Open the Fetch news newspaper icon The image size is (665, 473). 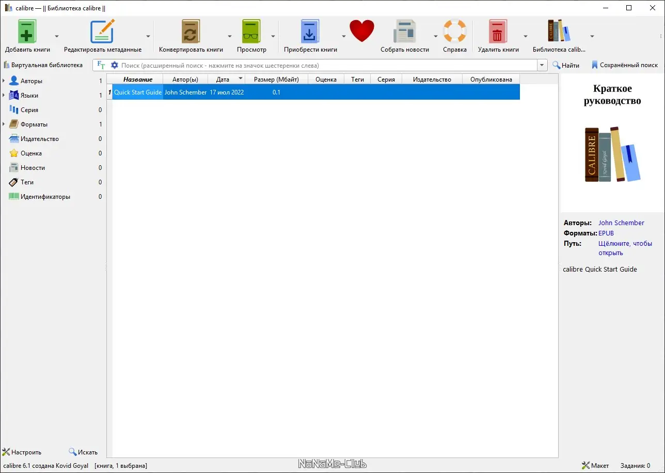405,31
